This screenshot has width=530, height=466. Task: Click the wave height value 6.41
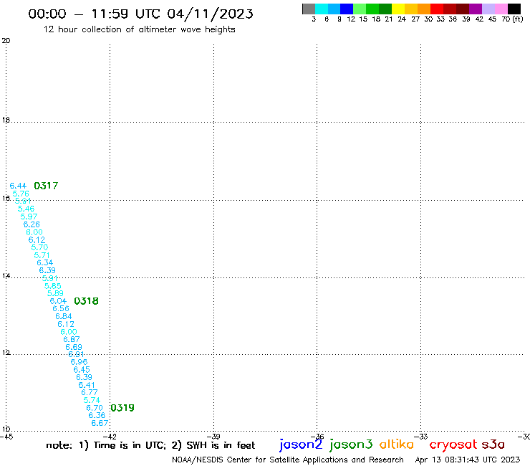pos(87,385)
